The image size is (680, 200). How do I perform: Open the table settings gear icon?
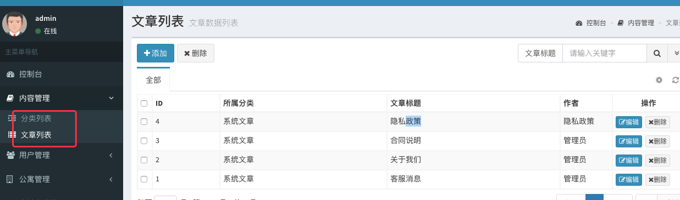click(x=659, y=80)
